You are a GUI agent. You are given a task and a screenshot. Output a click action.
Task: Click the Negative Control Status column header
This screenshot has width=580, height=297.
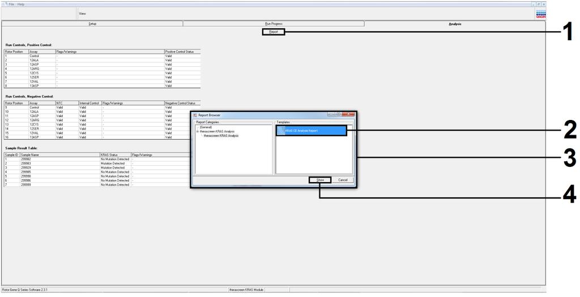point(182,103)
